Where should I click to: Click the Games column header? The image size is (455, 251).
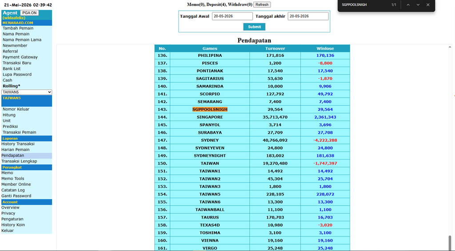[210, 48]
